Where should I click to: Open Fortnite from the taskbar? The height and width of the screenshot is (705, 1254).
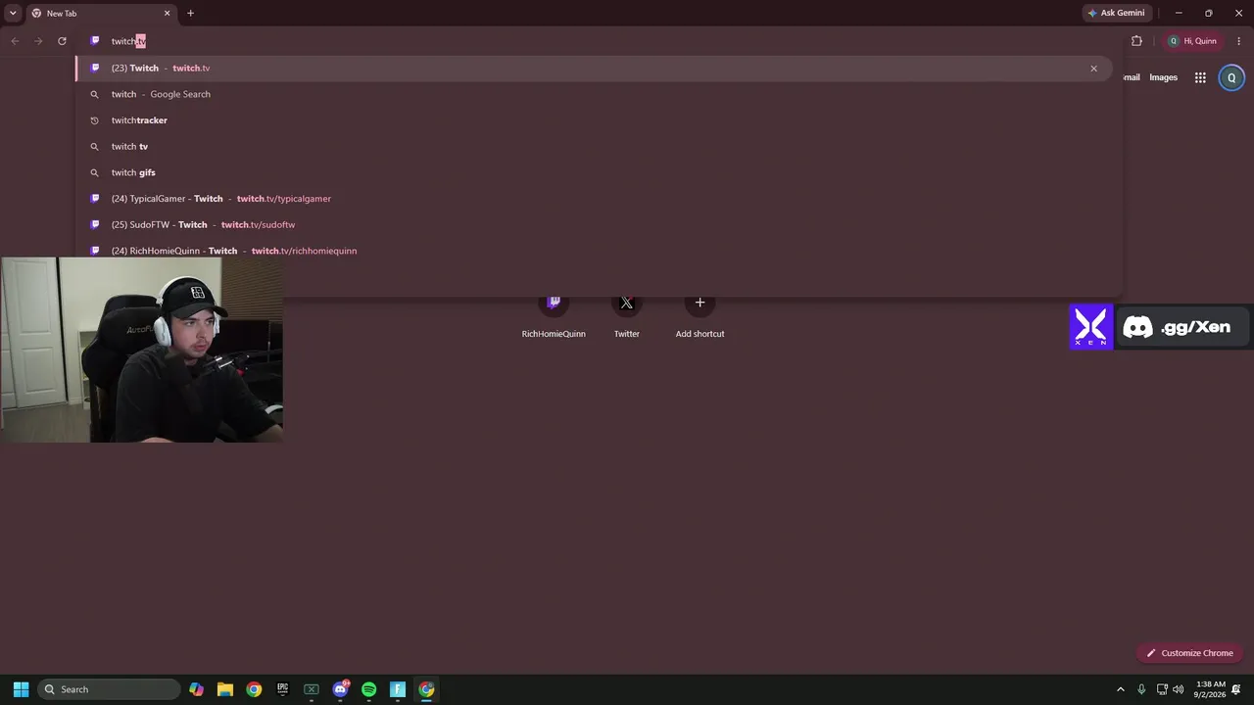coord(398,689)
